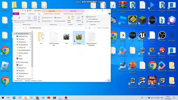178x100 pixels.
Task: Select the Setup shortcut file
Action: point(79,38)
